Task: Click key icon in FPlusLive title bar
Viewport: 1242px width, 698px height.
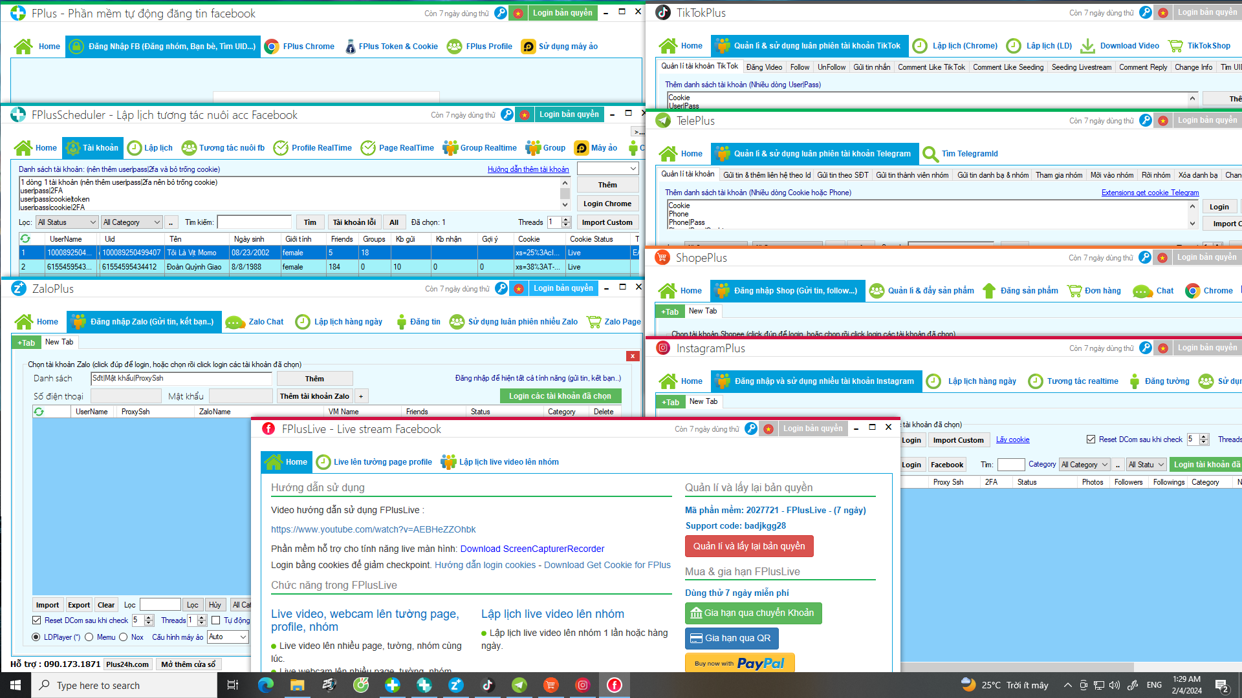Action: coord(750,428)
